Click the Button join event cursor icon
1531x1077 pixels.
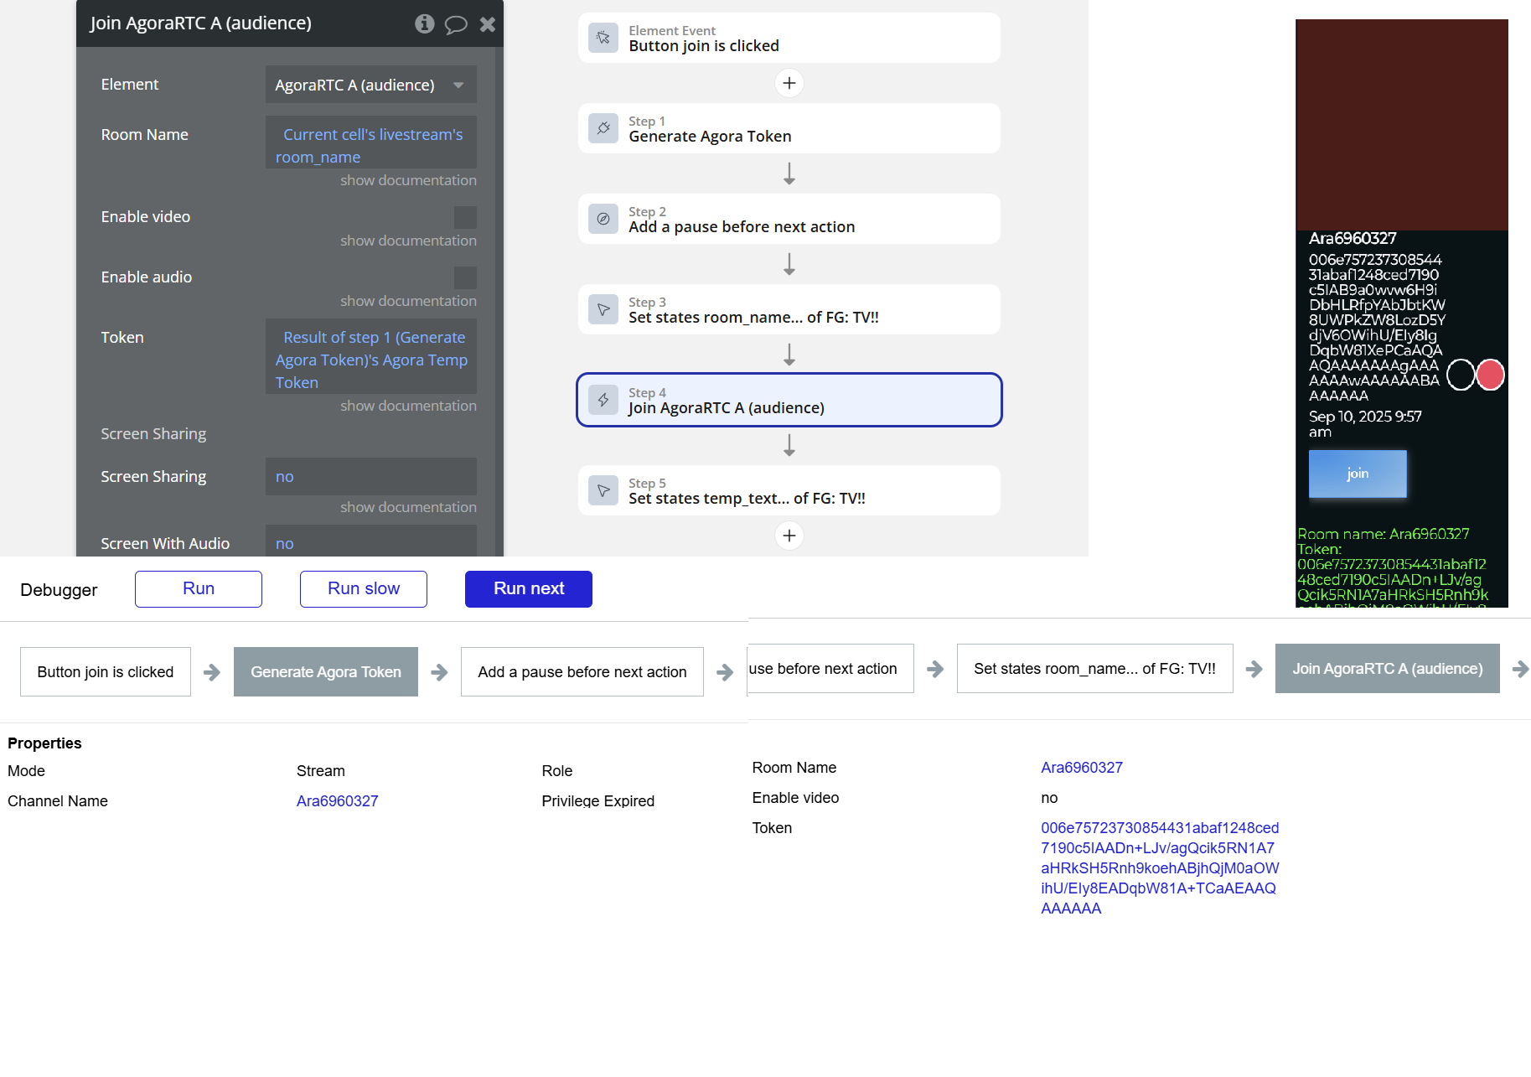(603, 38)
